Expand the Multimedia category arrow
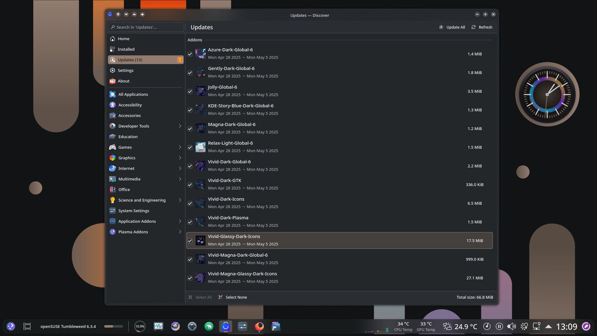This screenshot has width=597, height=336. (180, 179)
